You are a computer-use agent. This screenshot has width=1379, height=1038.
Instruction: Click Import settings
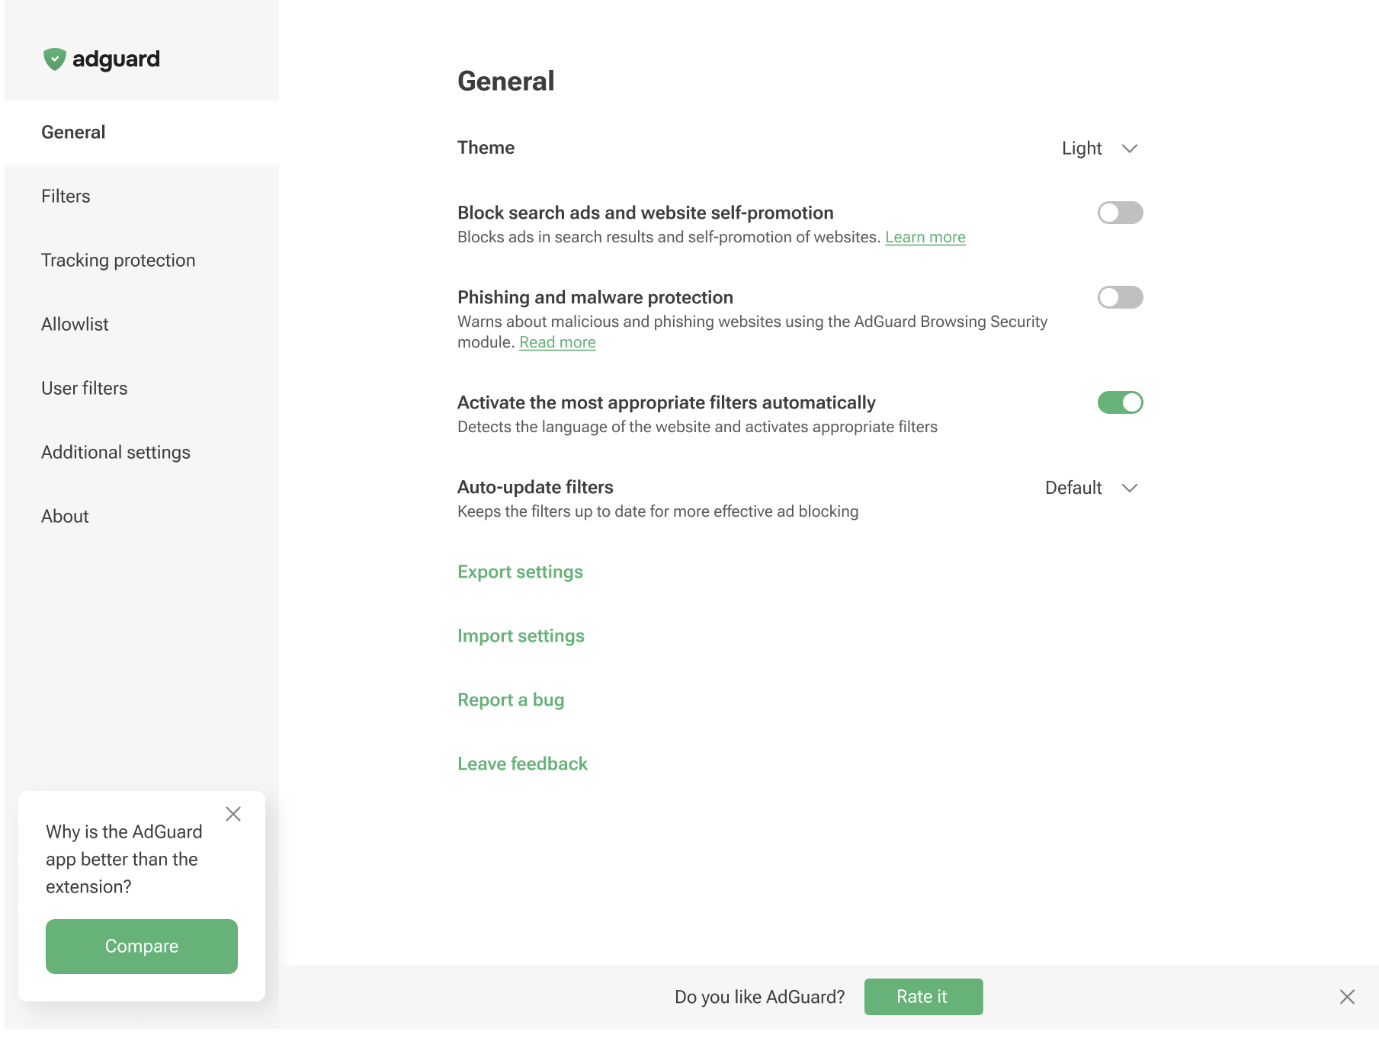pos(521,636)
